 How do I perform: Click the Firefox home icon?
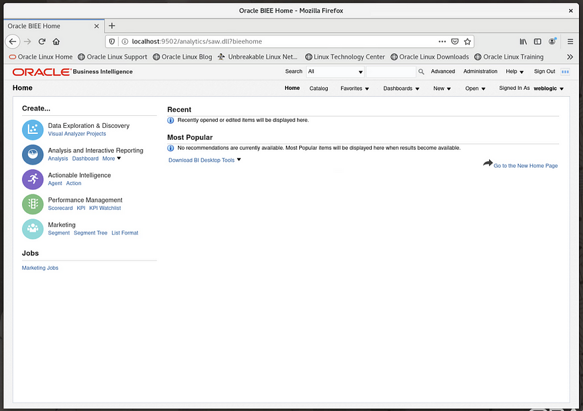(56, 41)
